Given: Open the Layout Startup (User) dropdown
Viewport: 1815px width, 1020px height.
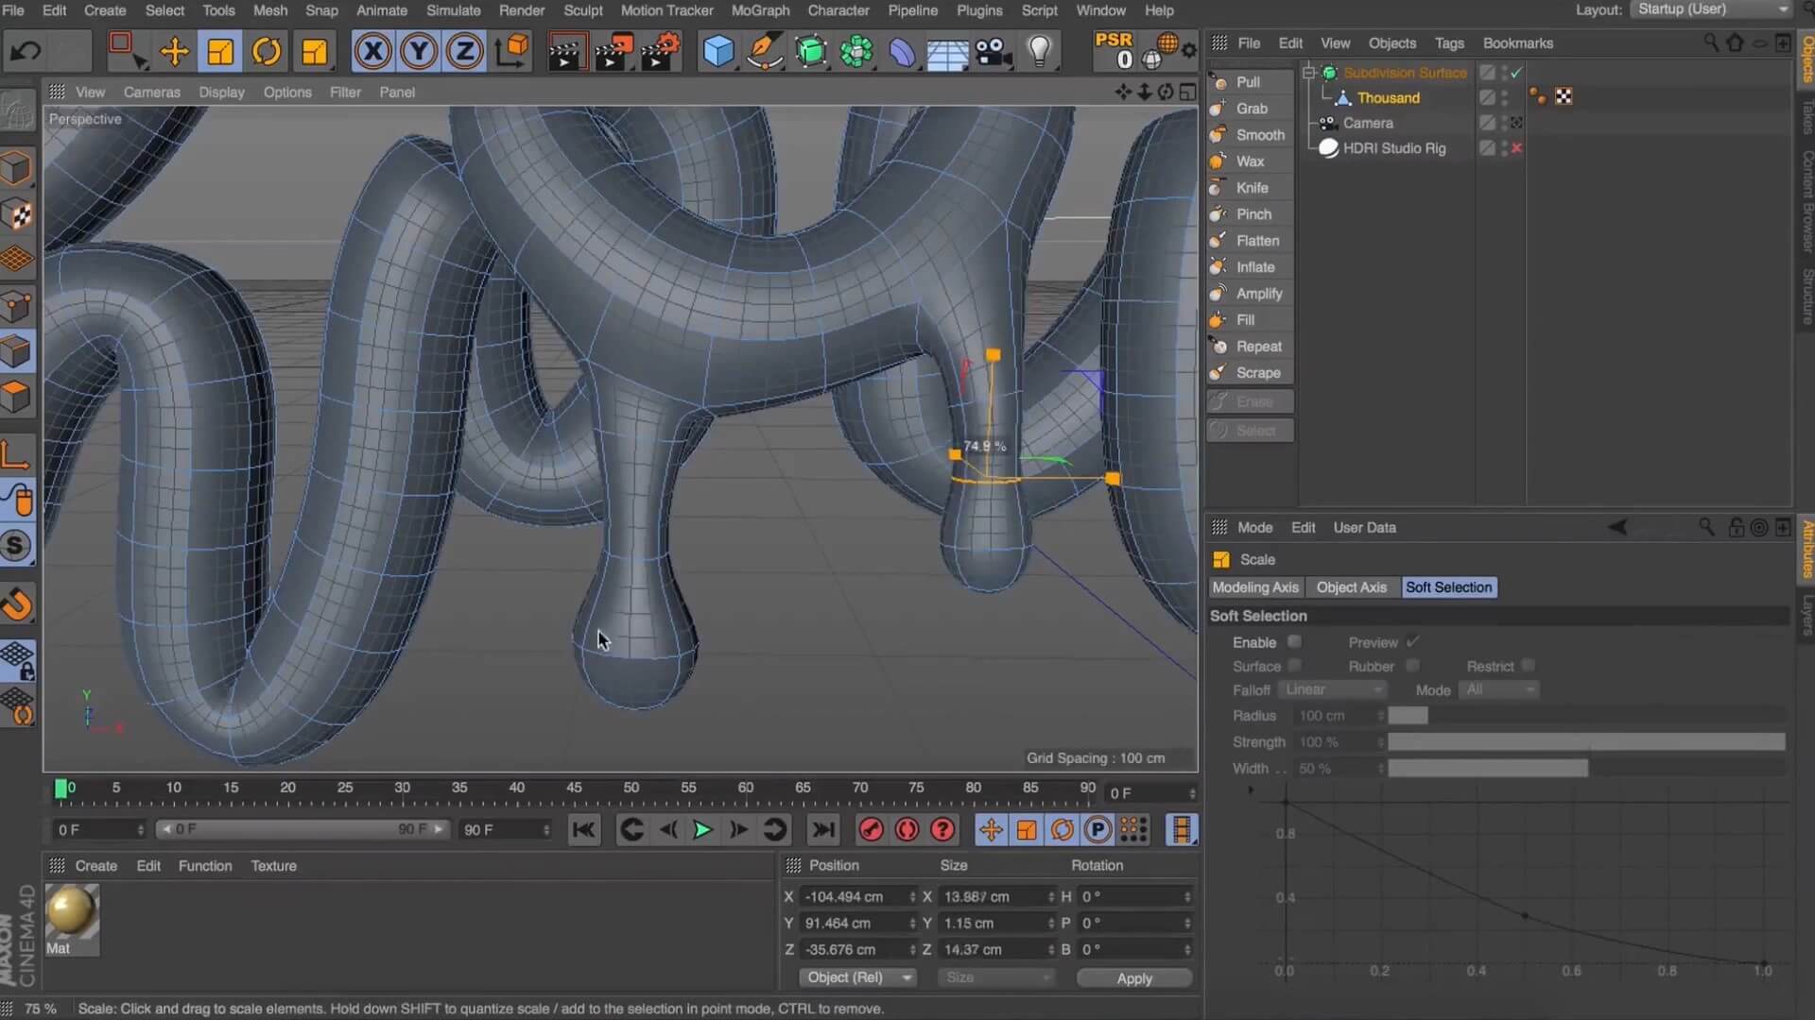Looking at the screenshot, I should pos(1711,9).
